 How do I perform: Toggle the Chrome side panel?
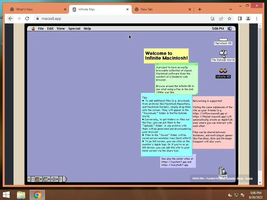pyautogui.click(x=240, y=18)
